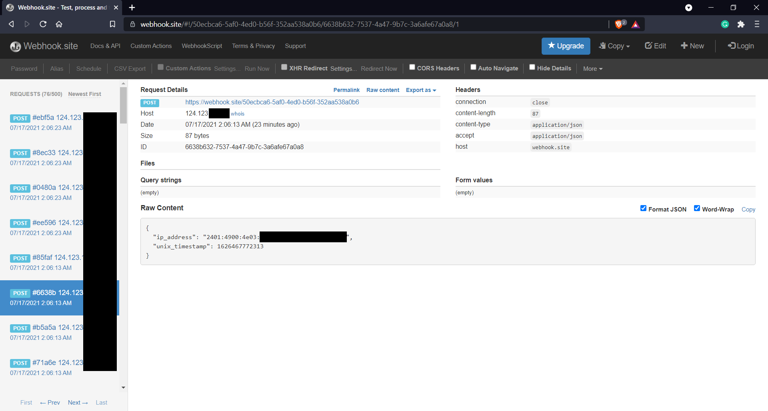
Task: Open Brave Rewards triangle icon
Action: point(636,24)
